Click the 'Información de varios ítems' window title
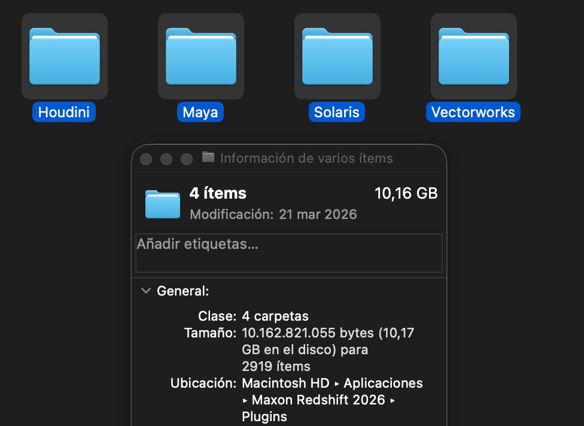The image size is (584, 426). [x=306, y=159]
